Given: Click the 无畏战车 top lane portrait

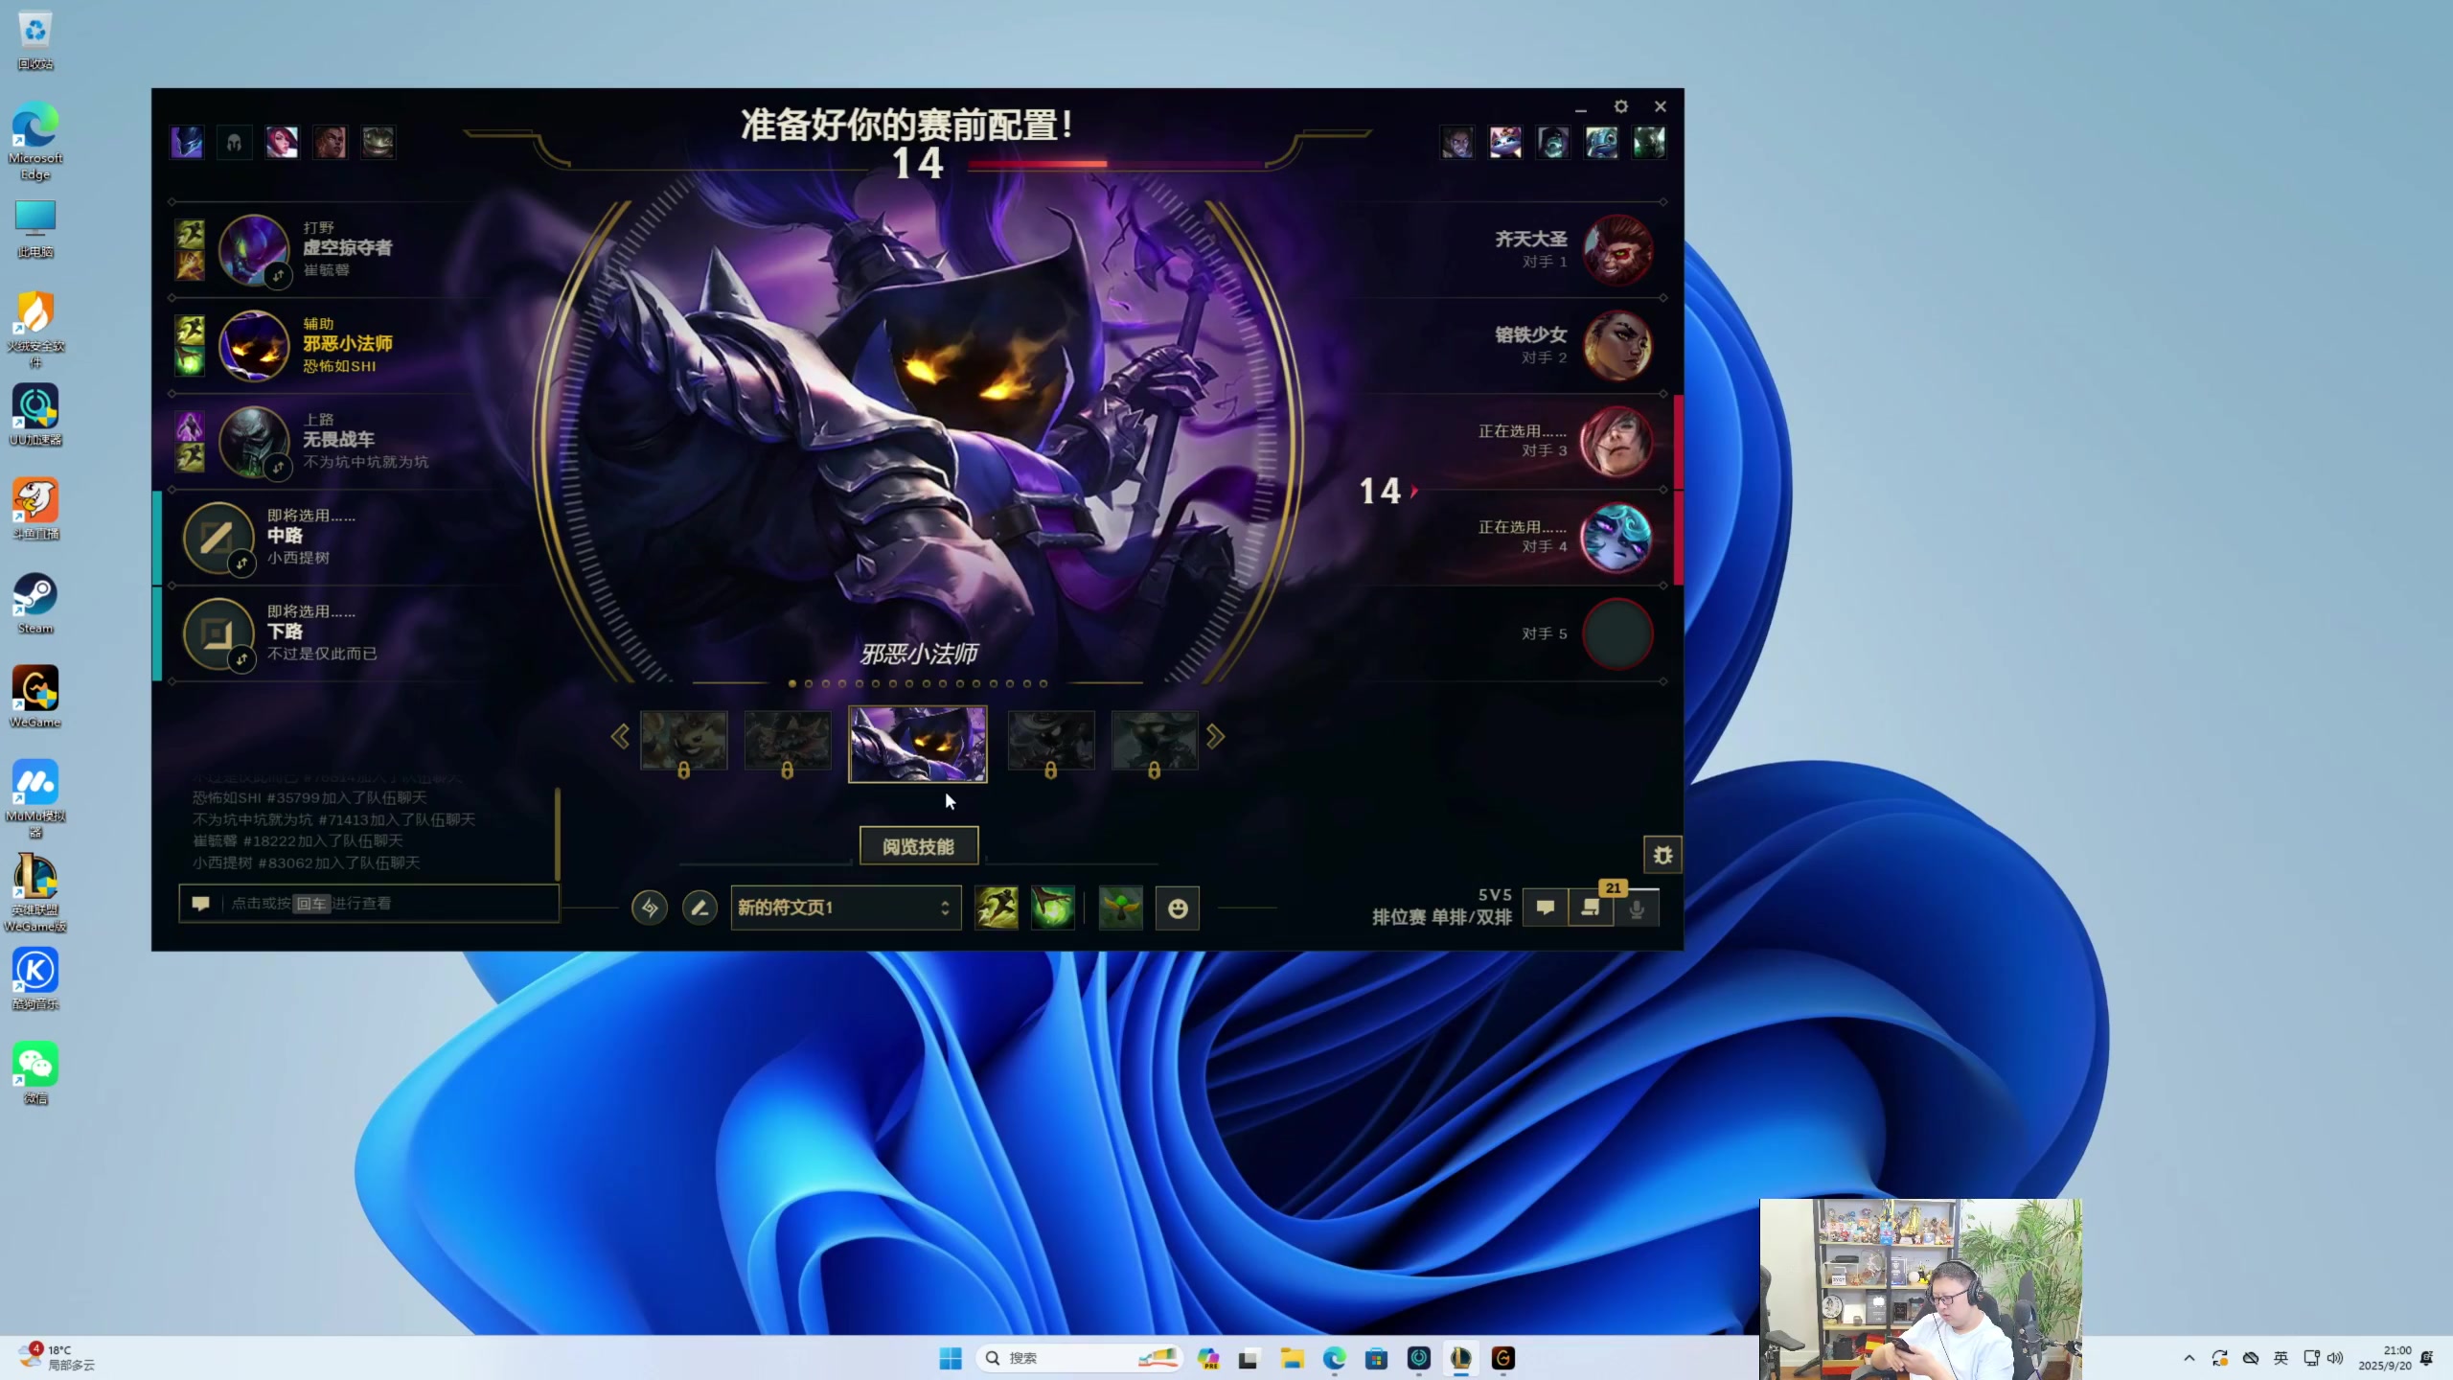Looking at the screenshot, I should click(254, 441).
